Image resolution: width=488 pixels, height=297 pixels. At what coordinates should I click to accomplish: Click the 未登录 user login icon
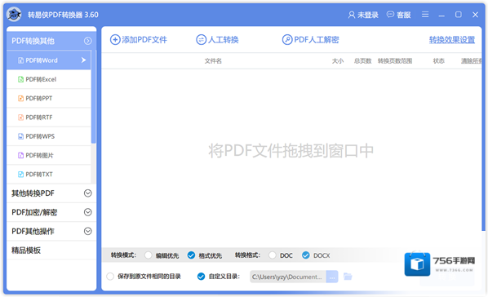(x=352, y=15)
